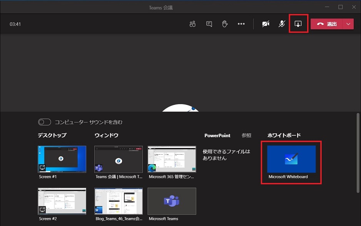The image size is (361, 226).
Task: Close the share content tray
Action: (298, 24)
